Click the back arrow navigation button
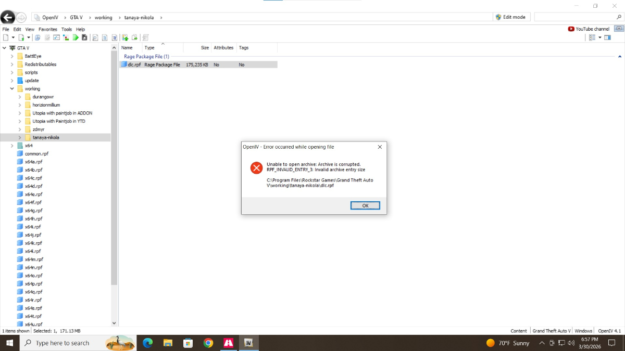Screen dimensions: 625x351 [7, 17]
